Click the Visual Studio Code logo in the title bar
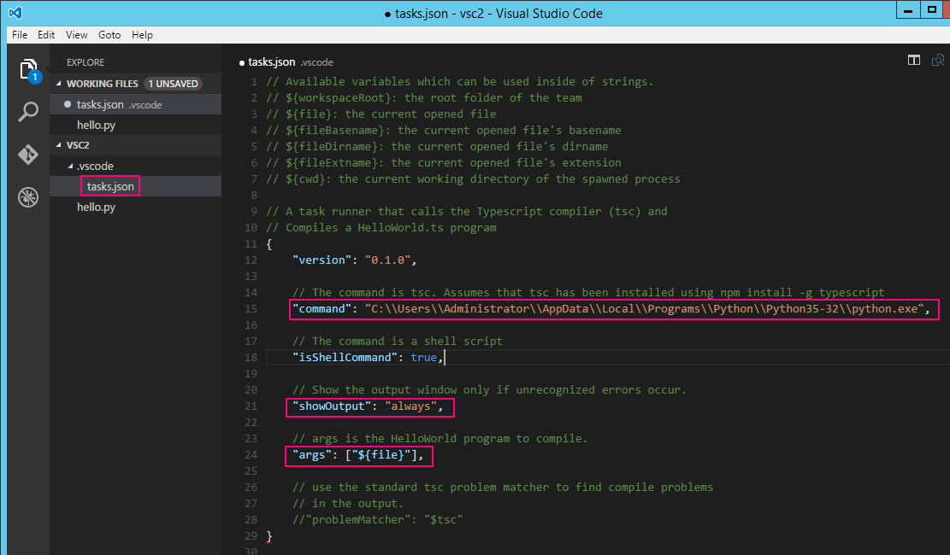This screenshot has height=555, width=950. coord(15,13)
